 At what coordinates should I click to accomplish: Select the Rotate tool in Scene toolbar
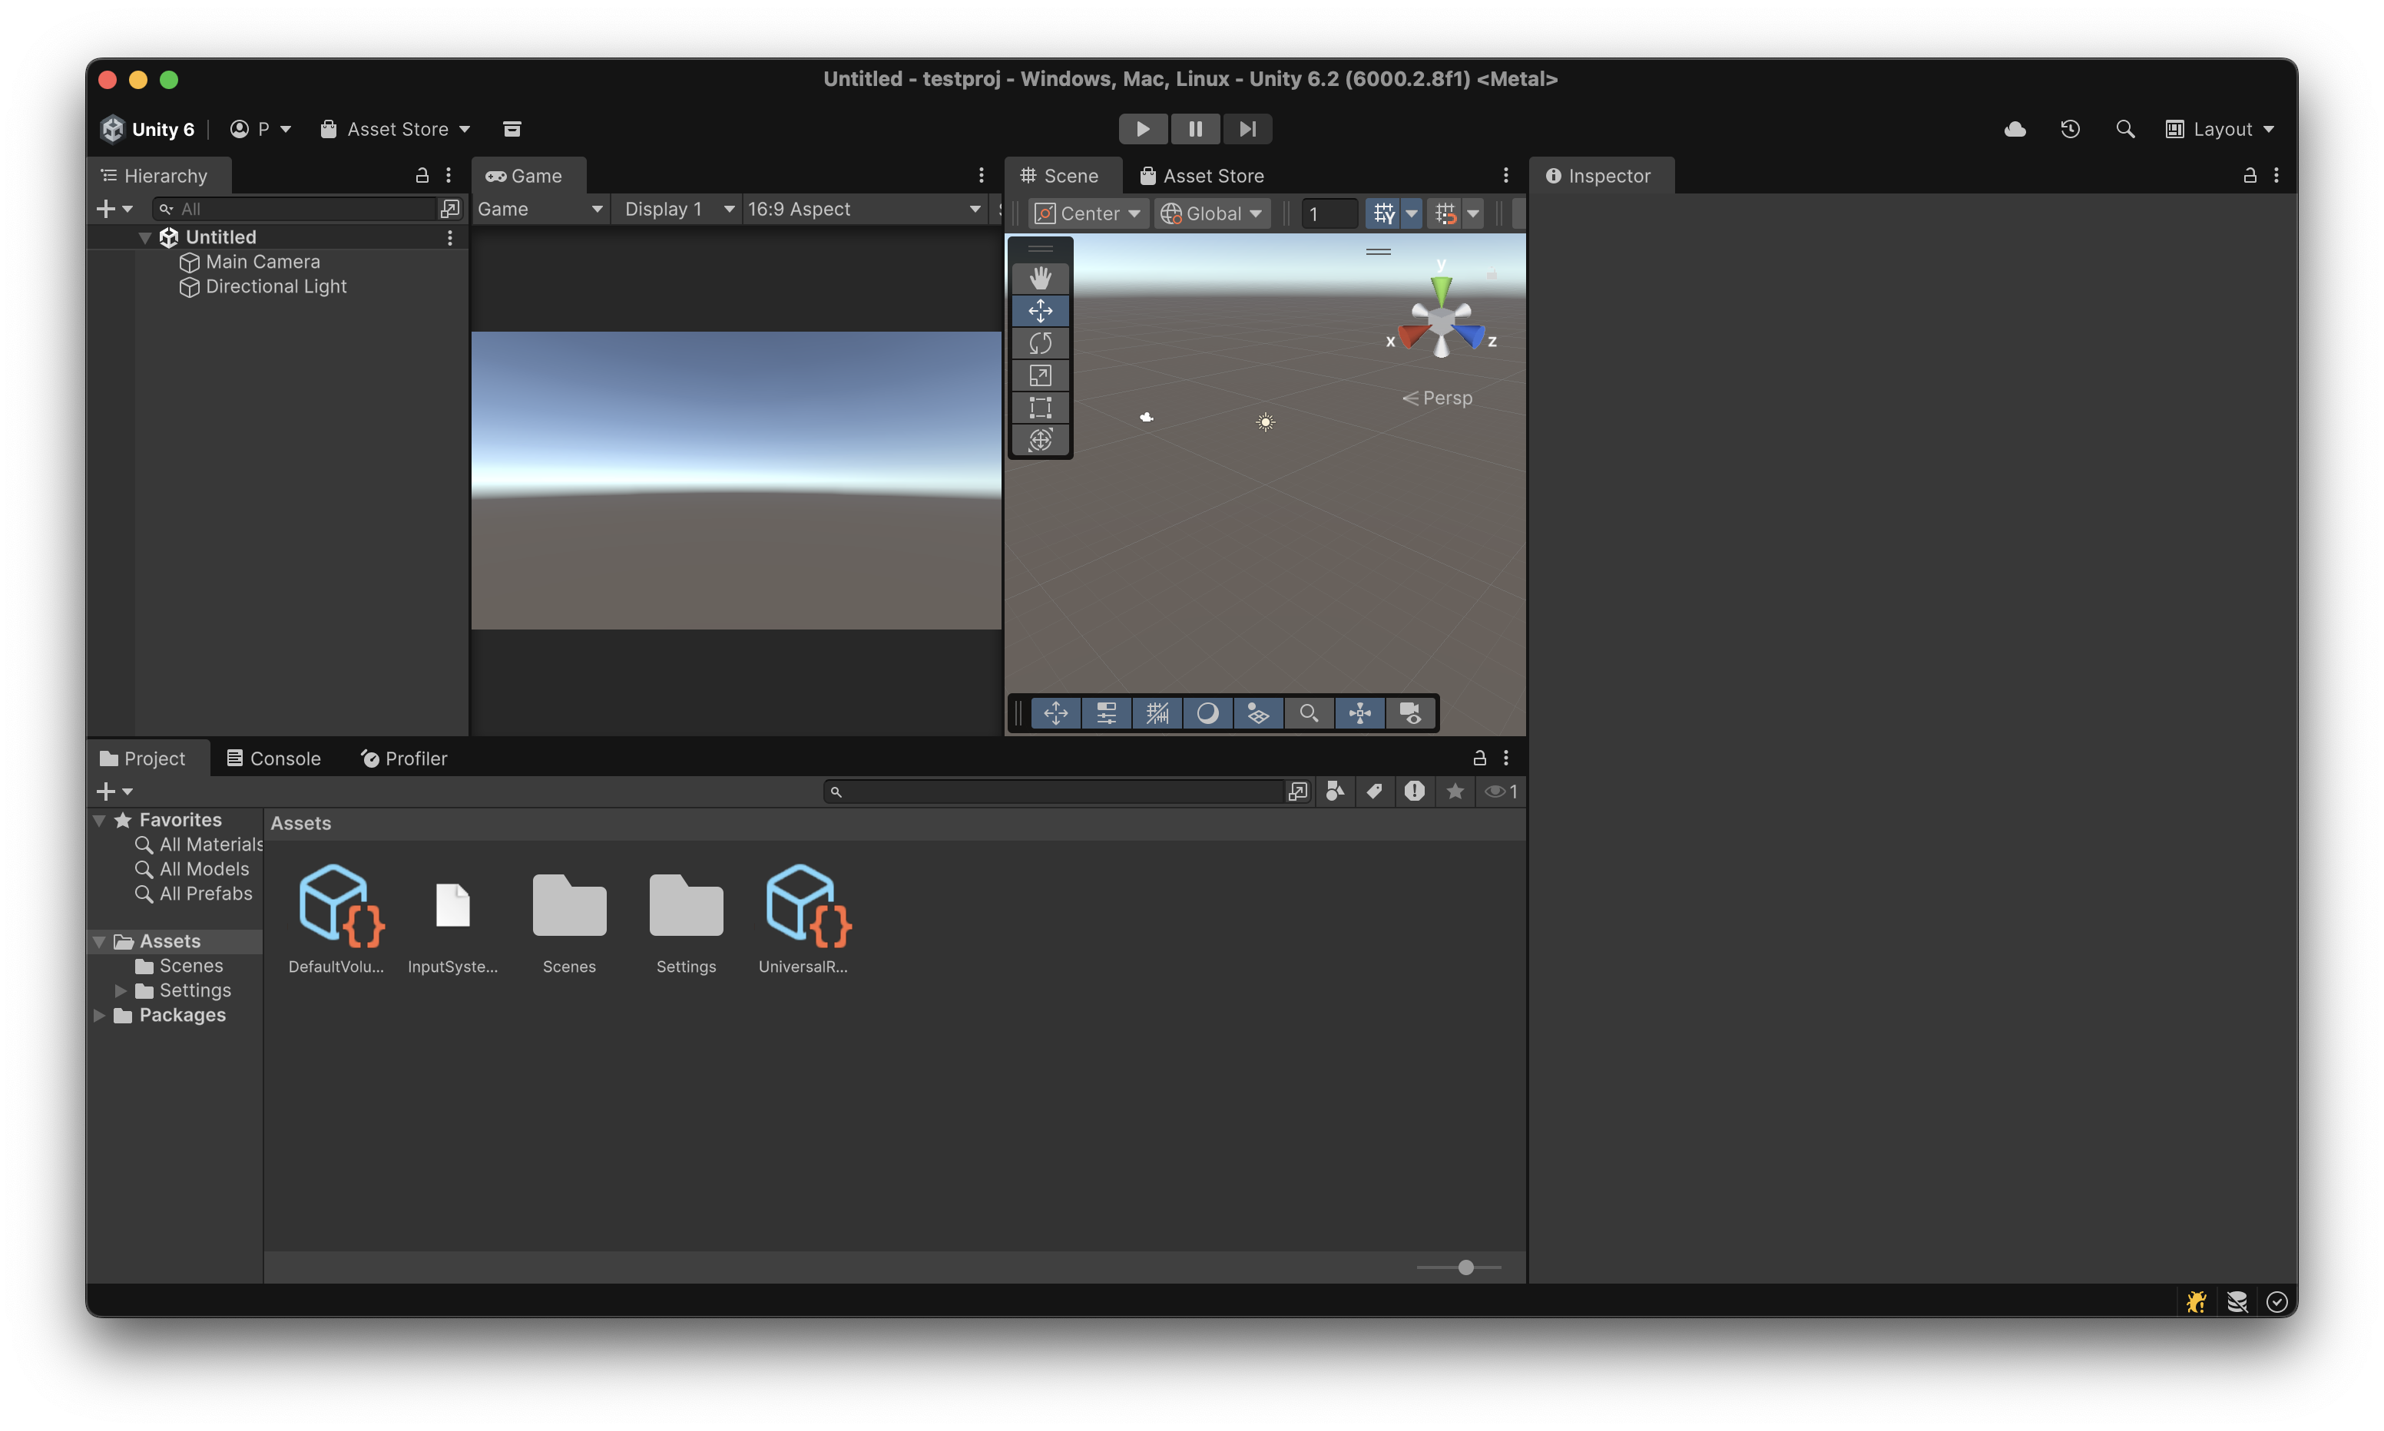[1040, 343]
